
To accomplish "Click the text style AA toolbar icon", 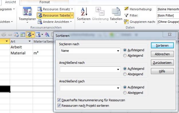I will pyautogui.click(x=47, y=35).
